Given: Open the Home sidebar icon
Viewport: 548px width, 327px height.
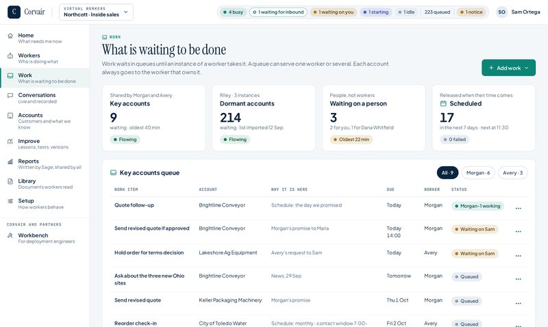Looking at the screenshot, I should [10, 36].
